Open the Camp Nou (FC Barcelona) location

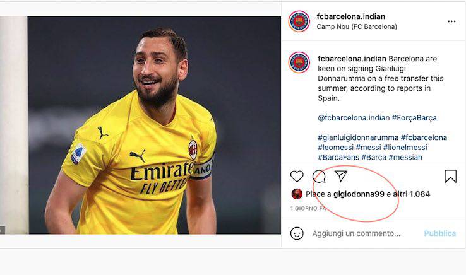pos(357,27)
